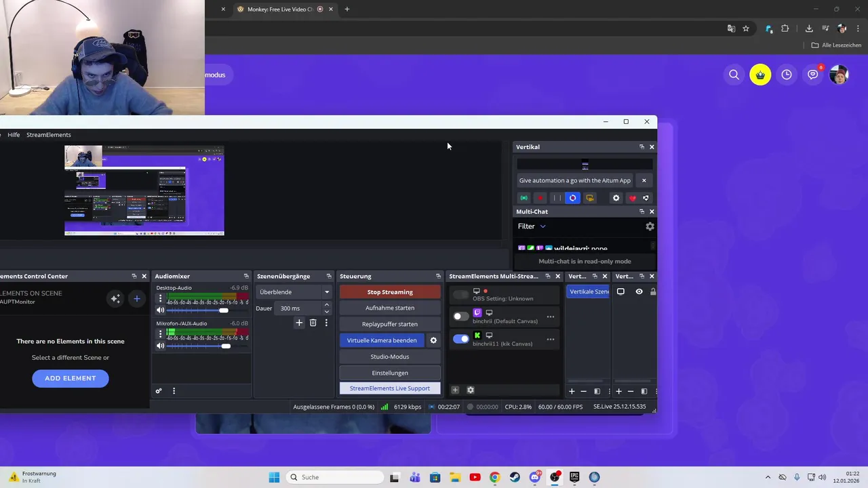Add a new scene transition
This screenshot has width=868, height=488.
(x=299, y=323)
